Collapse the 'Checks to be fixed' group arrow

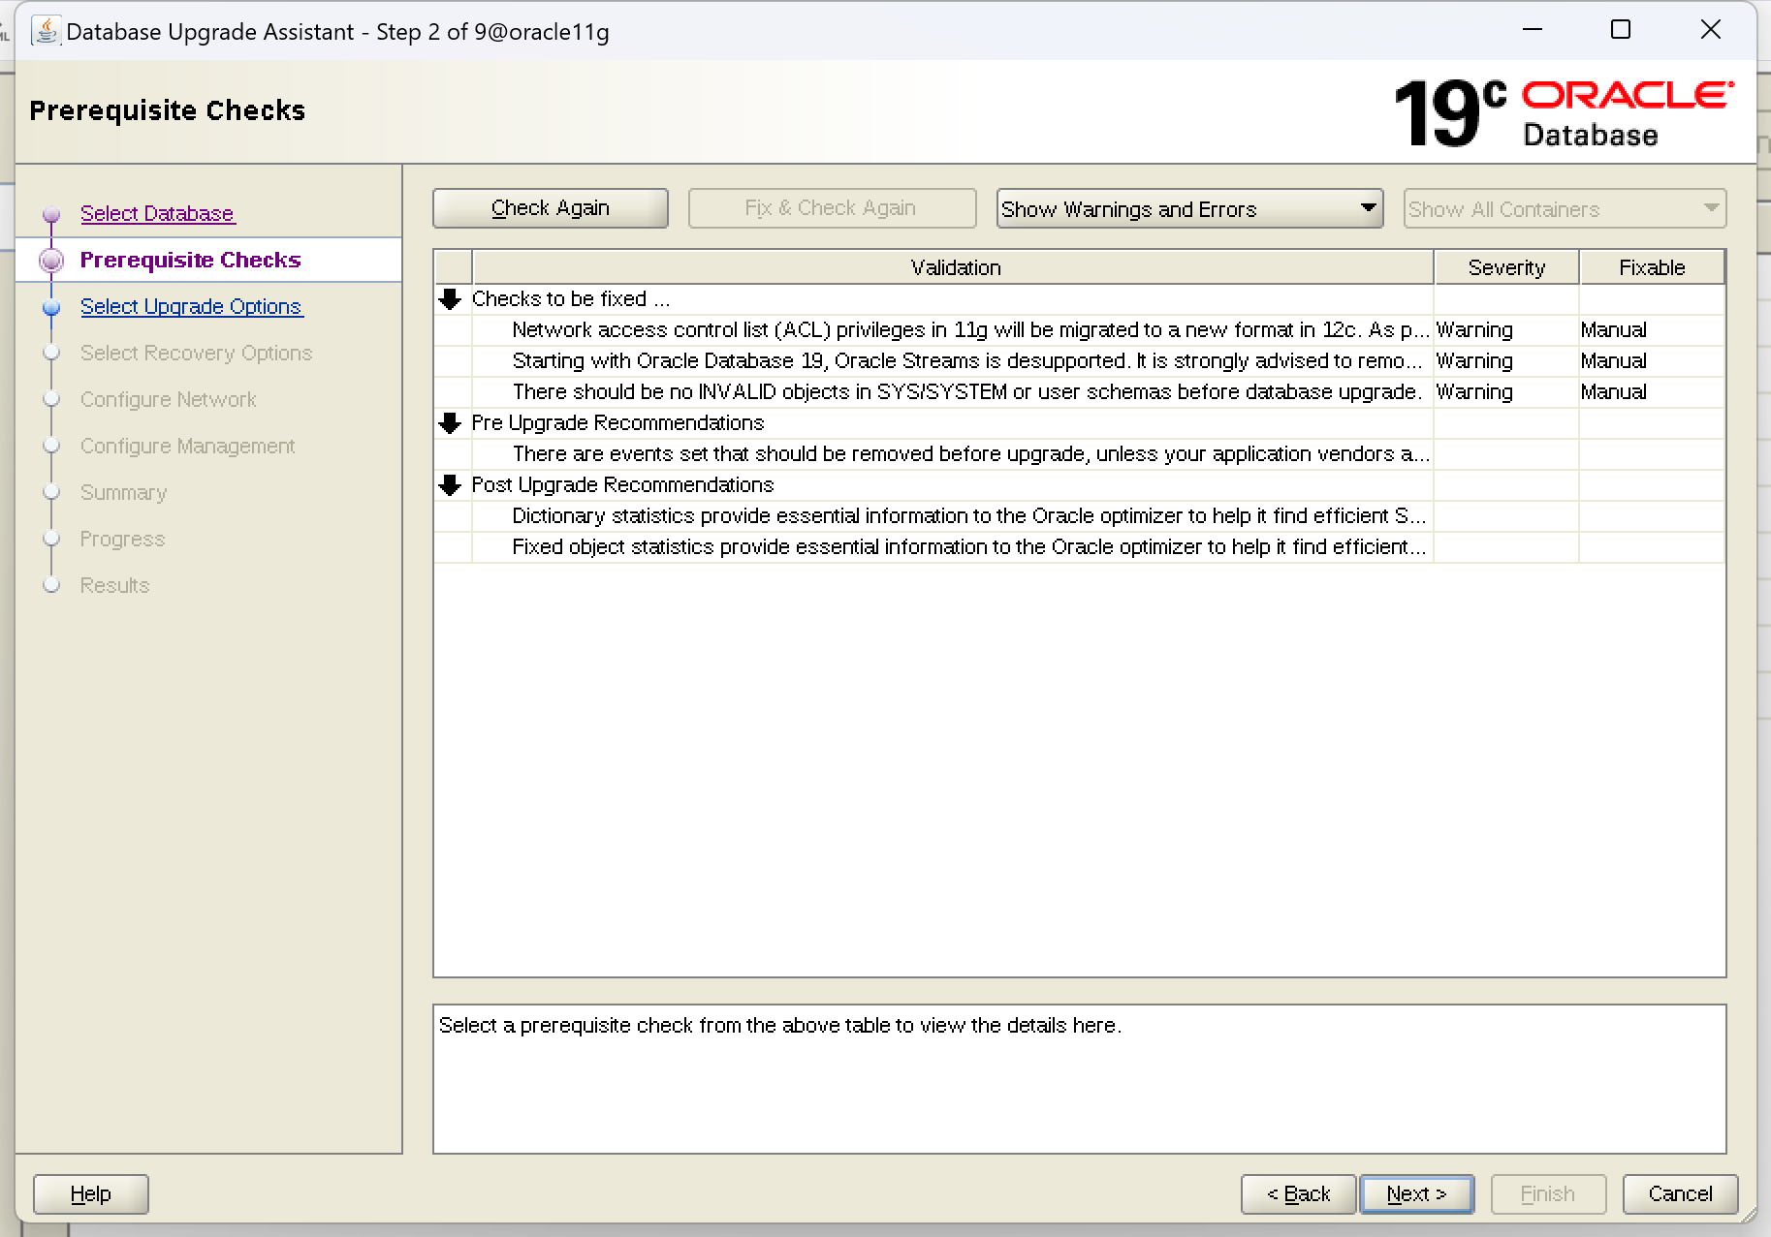[x=450, y=299]
